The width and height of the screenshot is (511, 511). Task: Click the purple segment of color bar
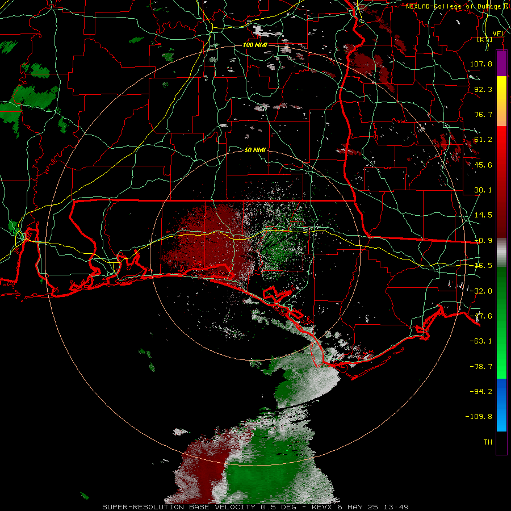[501, 63]
